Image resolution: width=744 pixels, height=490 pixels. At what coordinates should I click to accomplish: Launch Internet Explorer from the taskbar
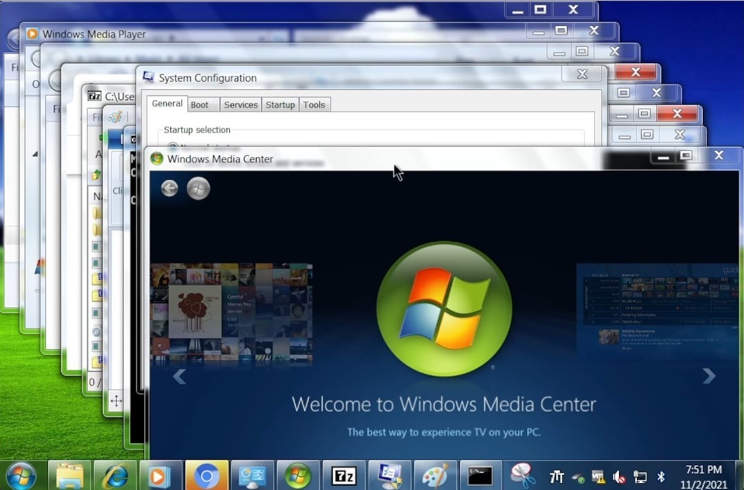tap(115, 476)
